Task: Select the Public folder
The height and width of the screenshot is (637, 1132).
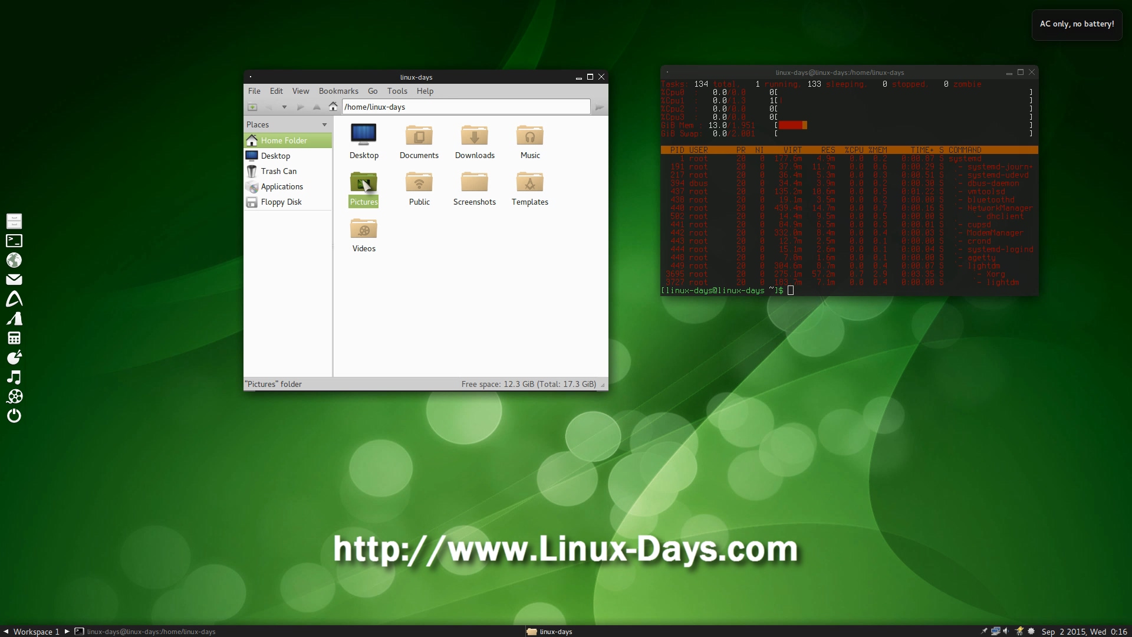Action: click(419, 189)
